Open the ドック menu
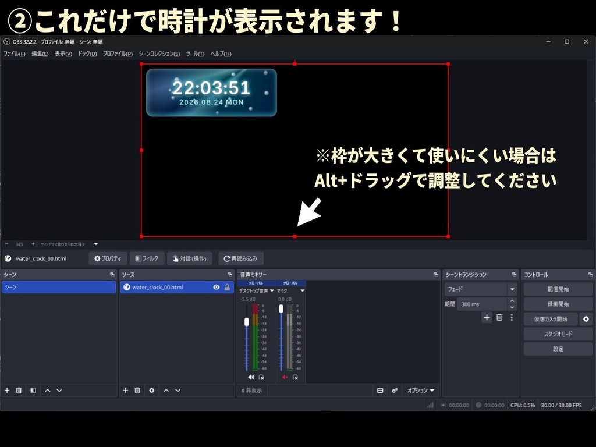 [87, 54]
